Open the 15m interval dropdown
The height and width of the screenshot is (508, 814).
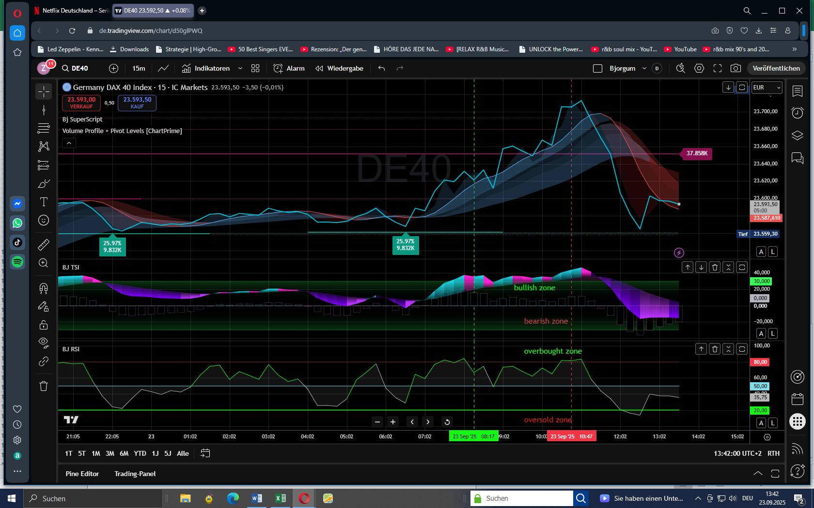(139, 68)
